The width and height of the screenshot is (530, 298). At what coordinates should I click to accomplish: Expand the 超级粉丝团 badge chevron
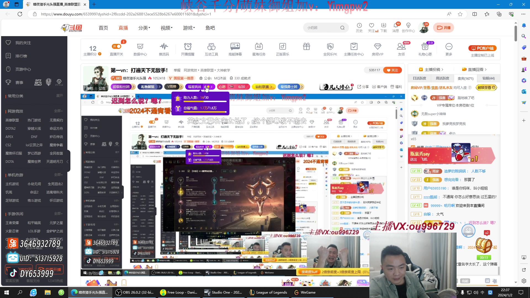(134, 87)
